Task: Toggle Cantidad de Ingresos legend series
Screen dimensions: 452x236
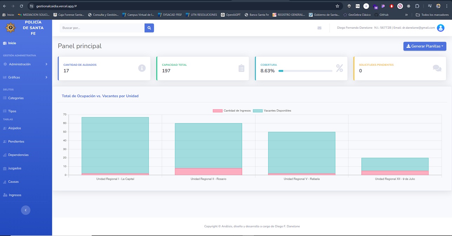Action: [232, 111]
